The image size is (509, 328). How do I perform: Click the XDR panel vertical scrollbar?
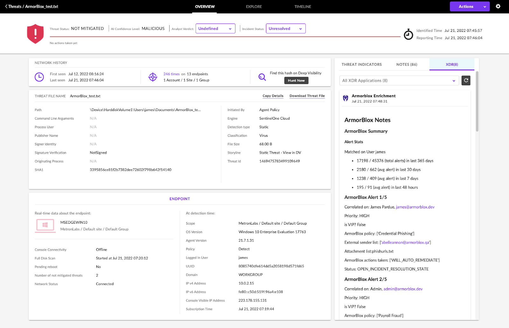pos(477,102)
